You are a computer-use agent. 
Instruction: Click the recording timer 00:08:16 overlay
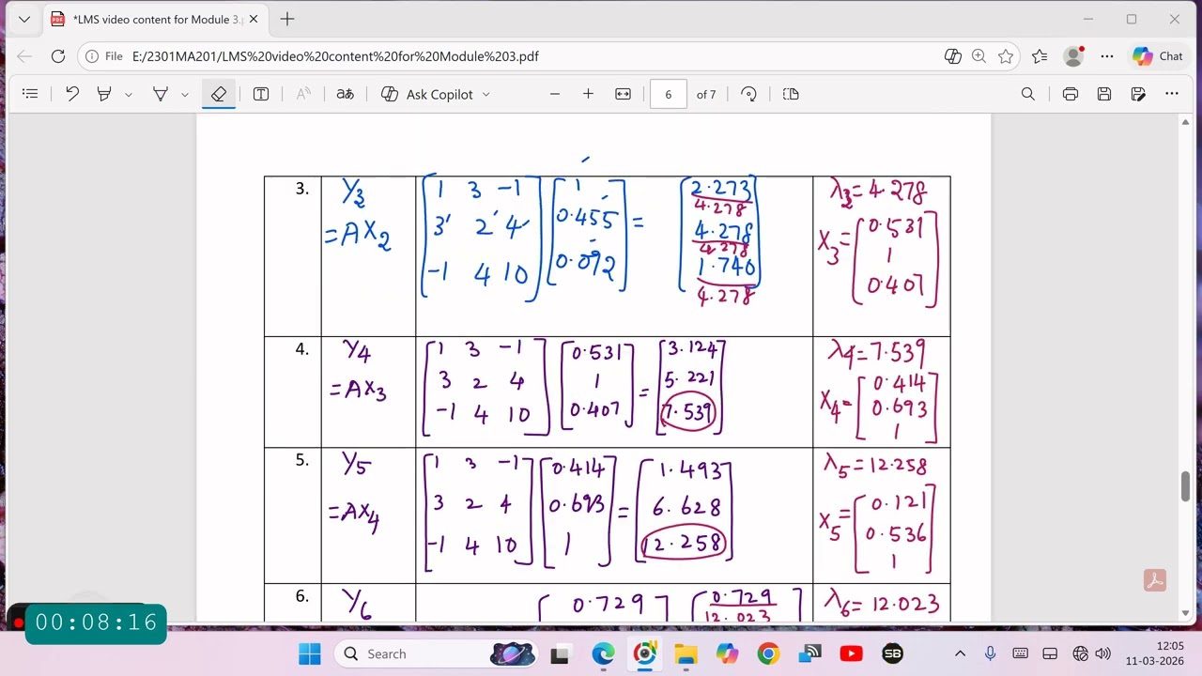(96, 623)
